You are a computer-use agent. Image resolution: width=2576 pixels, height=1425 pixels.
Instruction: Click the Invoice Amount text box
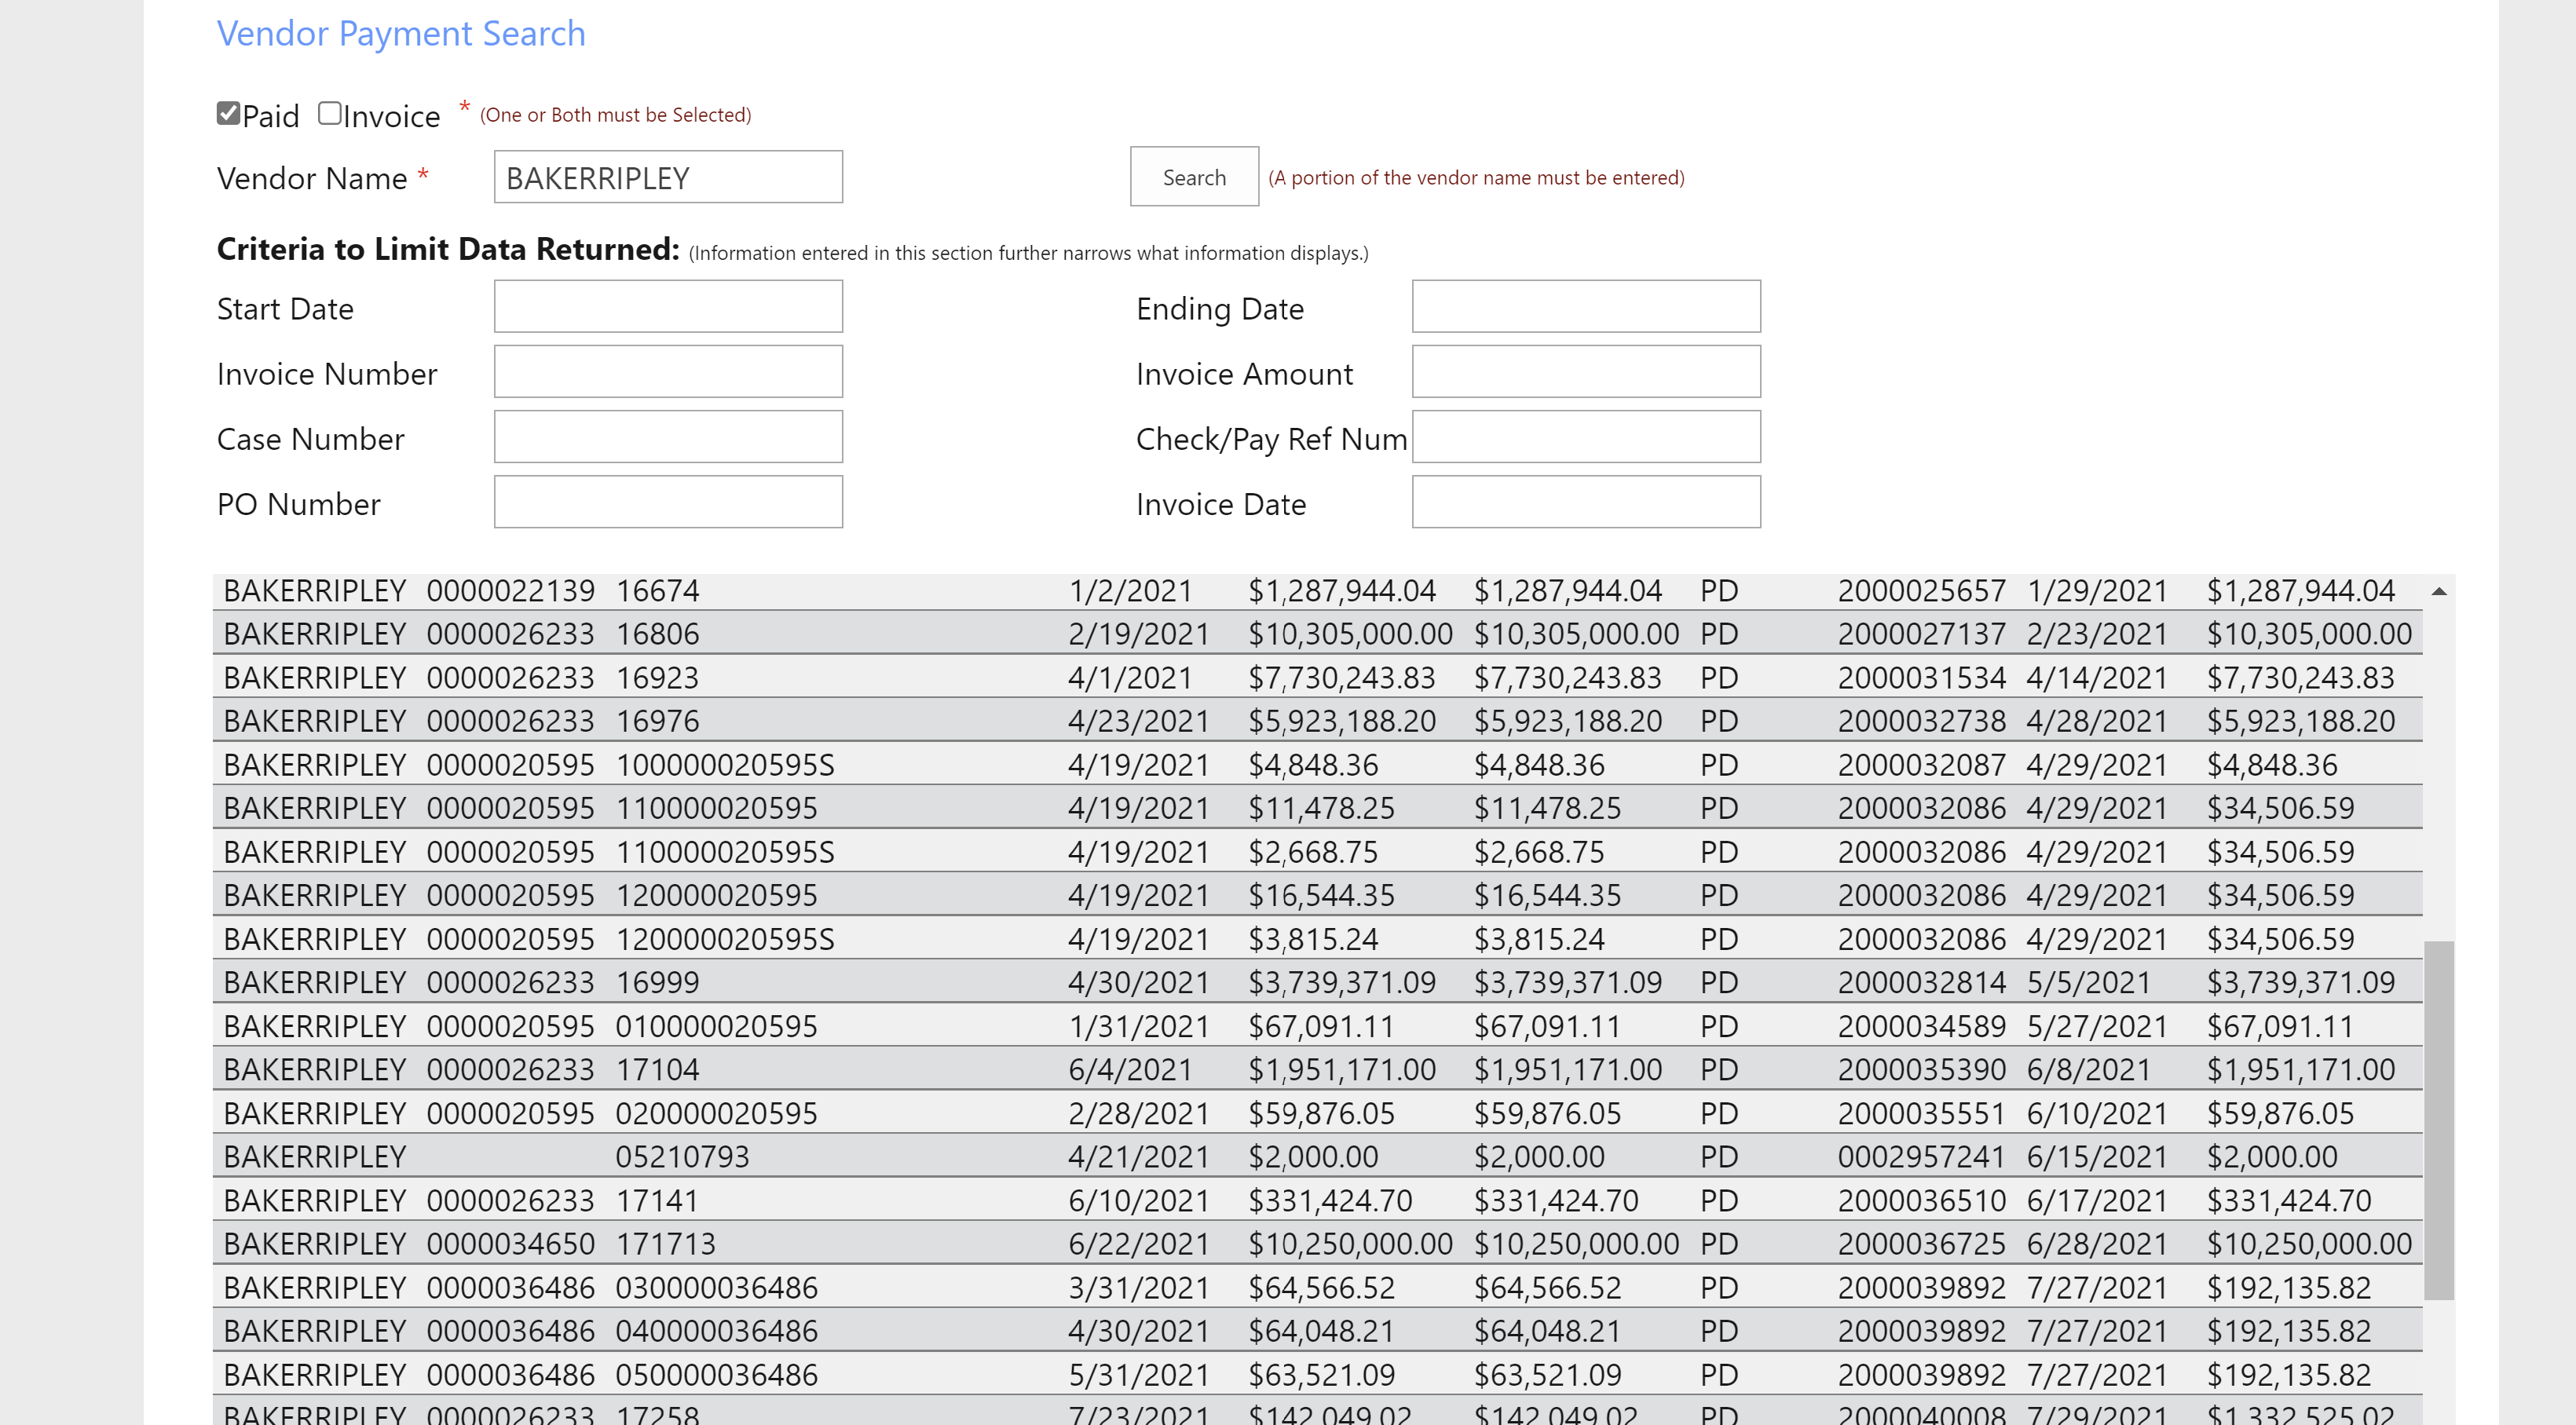(x=1585, y=372)
